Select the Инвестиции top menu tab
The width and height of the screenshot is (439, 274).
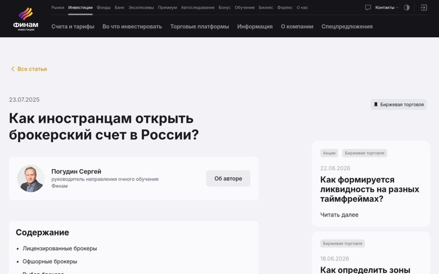(80, 8)
